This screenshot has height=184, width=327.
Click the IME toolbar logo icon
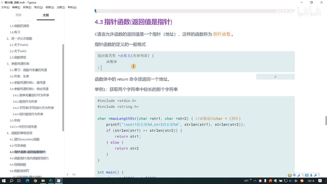(290, 175)
